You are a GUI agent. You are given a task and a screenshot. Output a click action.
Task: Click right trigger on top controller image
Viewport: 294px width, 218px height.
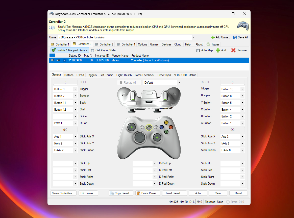coord(165,95)
